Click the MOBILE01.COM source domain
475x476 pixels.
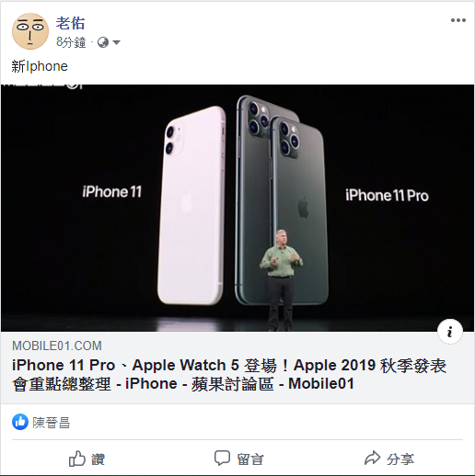57,346
